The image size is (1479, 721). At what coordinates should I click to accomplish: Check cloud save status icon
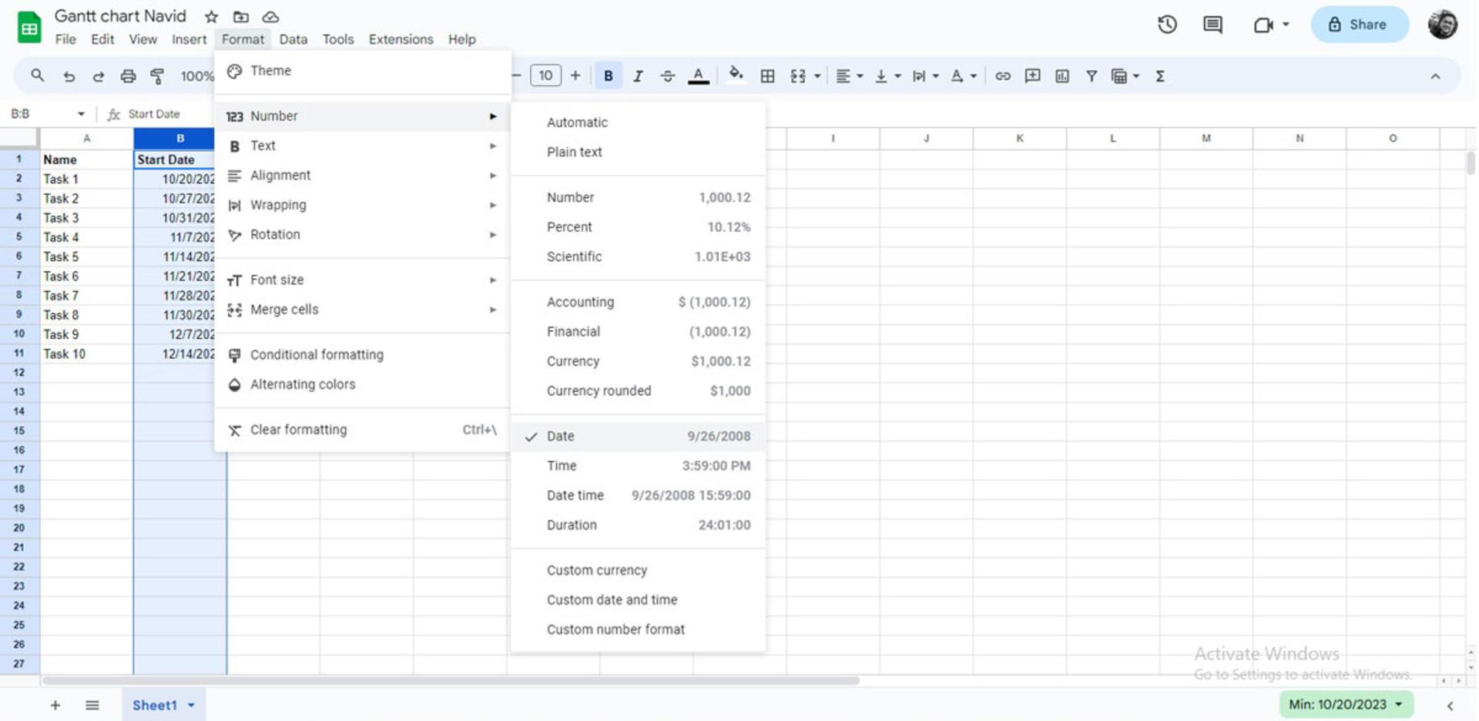(270, 16)
